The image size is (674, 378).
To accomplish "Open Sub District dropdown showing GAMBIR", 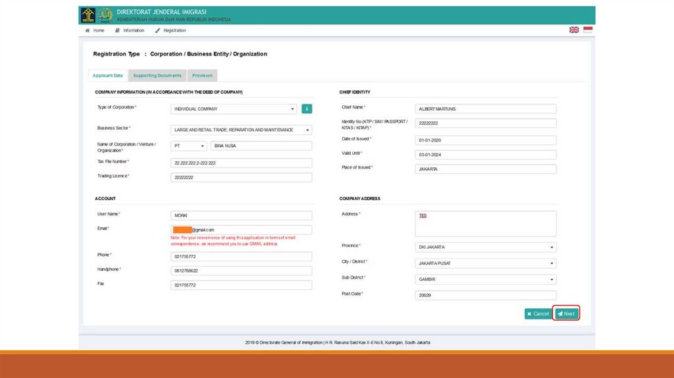I will tap(486, 279).
